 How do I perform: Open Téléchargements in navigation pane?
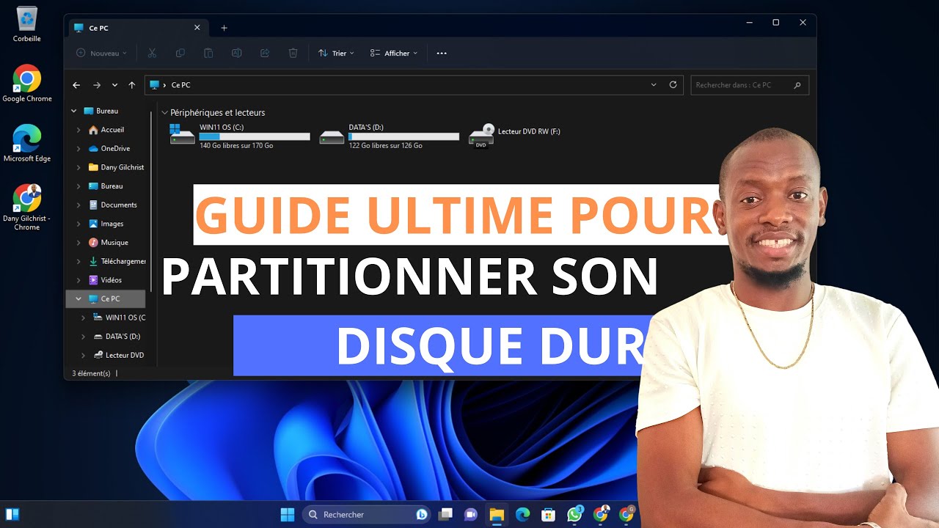pos(117,261)
